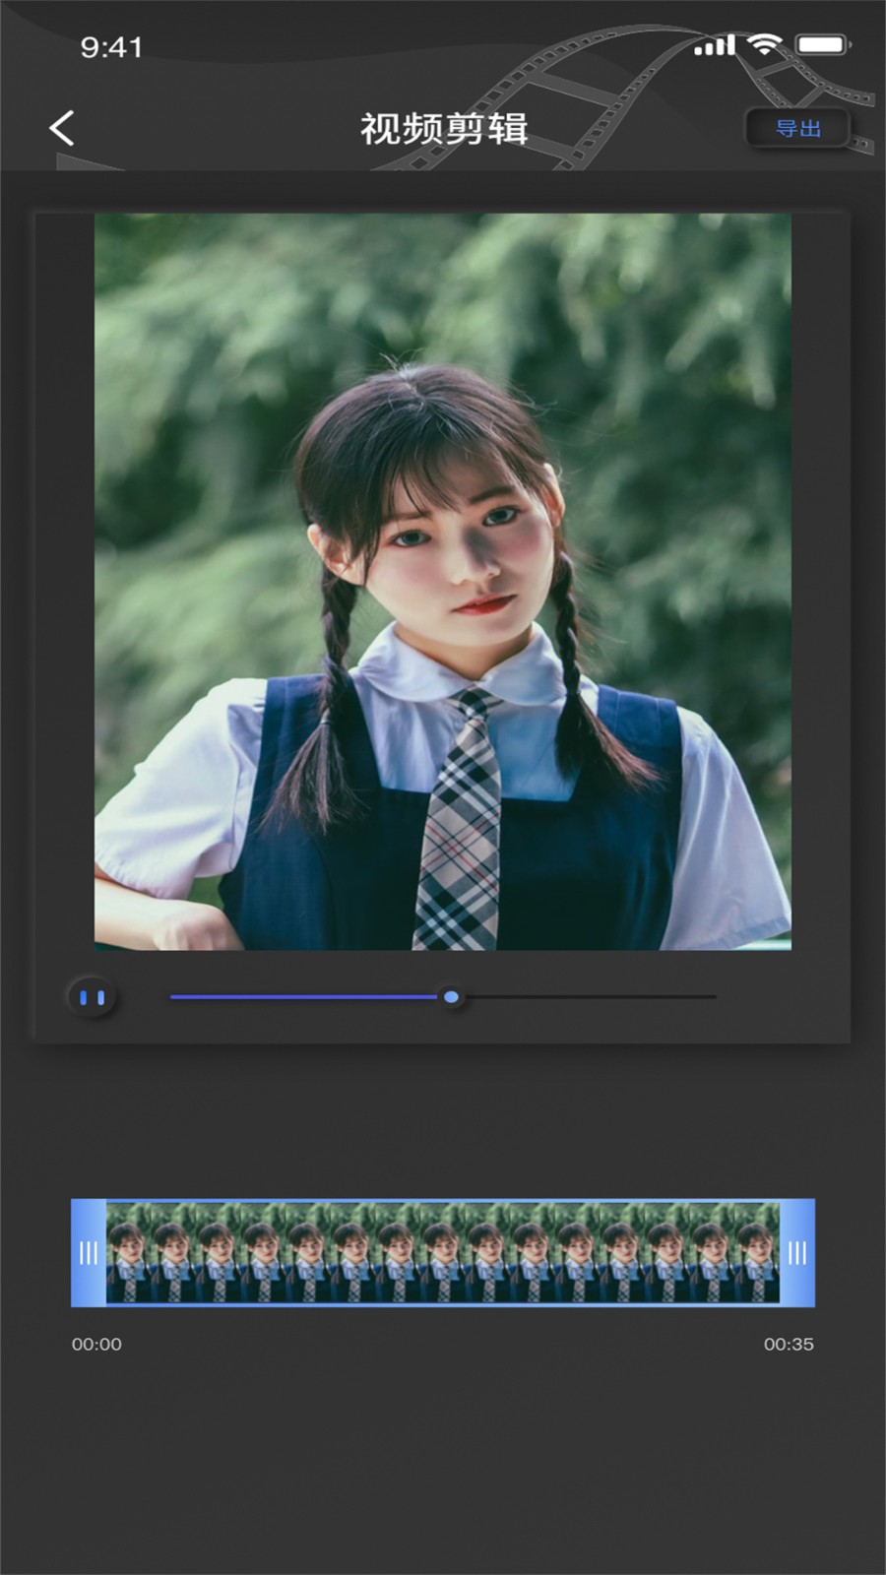Tap the battery icon in the status bar
The height and width of the screenshot is (1575, 886).
[822, 44]
